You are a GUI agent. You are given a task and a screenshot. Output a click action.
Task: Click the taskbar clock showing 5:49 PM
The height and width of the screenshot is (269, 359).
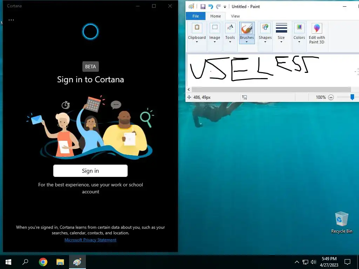click(329, 262)
